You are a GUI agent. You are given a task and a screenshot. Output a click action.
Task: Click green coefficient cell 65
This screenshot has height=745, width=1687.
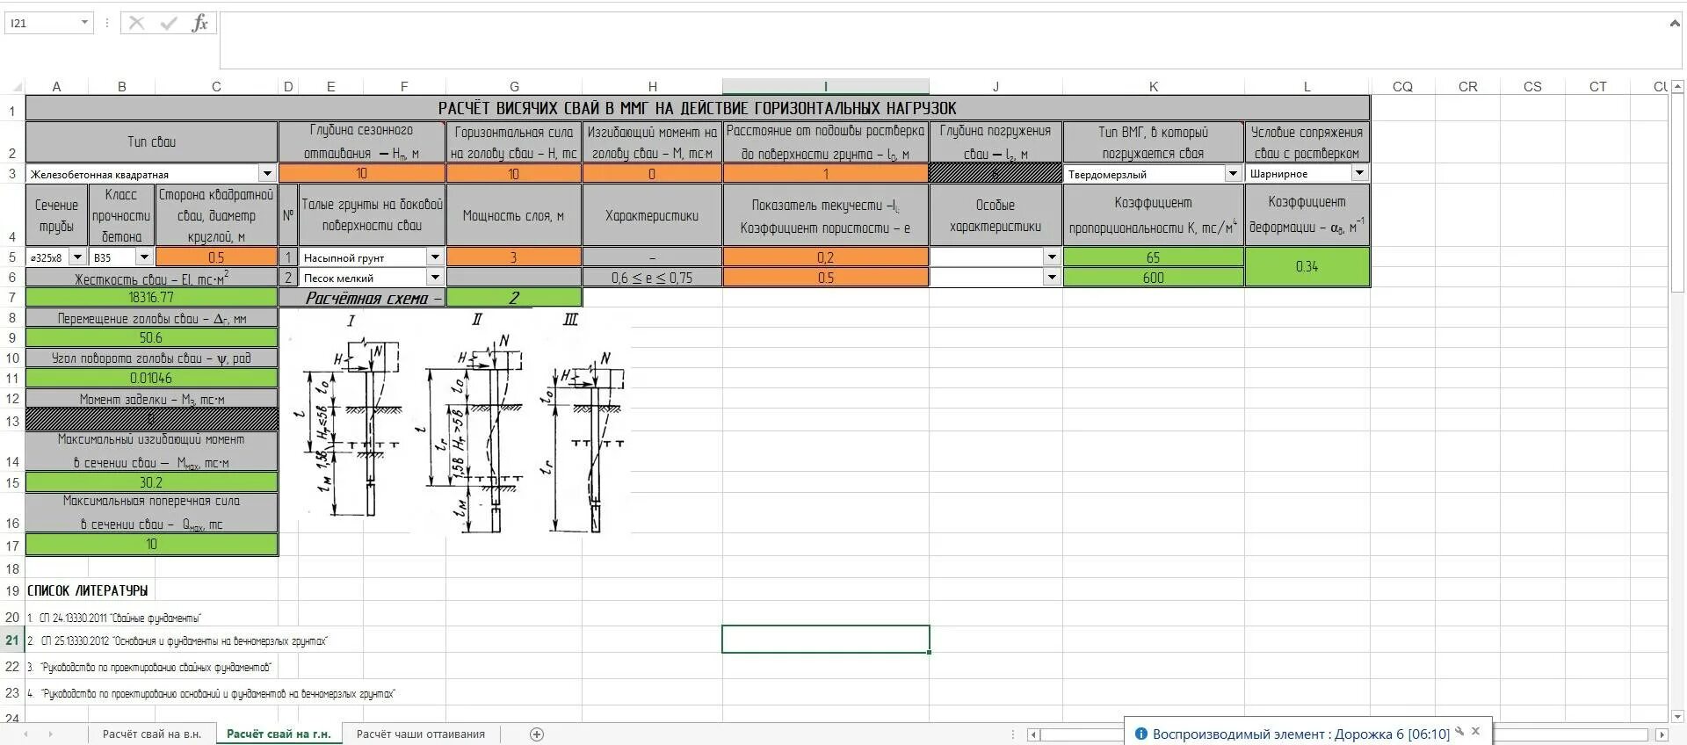click(x=1154, y=257)
